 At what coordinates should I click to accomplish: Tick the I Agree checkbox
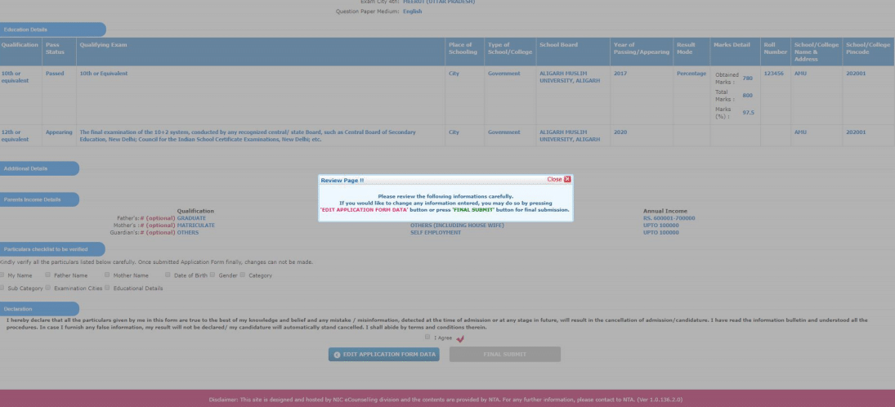tap(427, 338)
